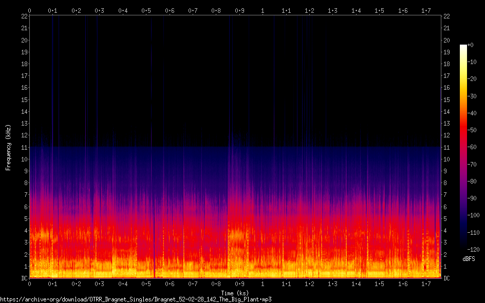The width and height of the screenshot is (485, 303).
Task: Click the 11 kHz label on the left axis
Action: (x=23, y=148)
